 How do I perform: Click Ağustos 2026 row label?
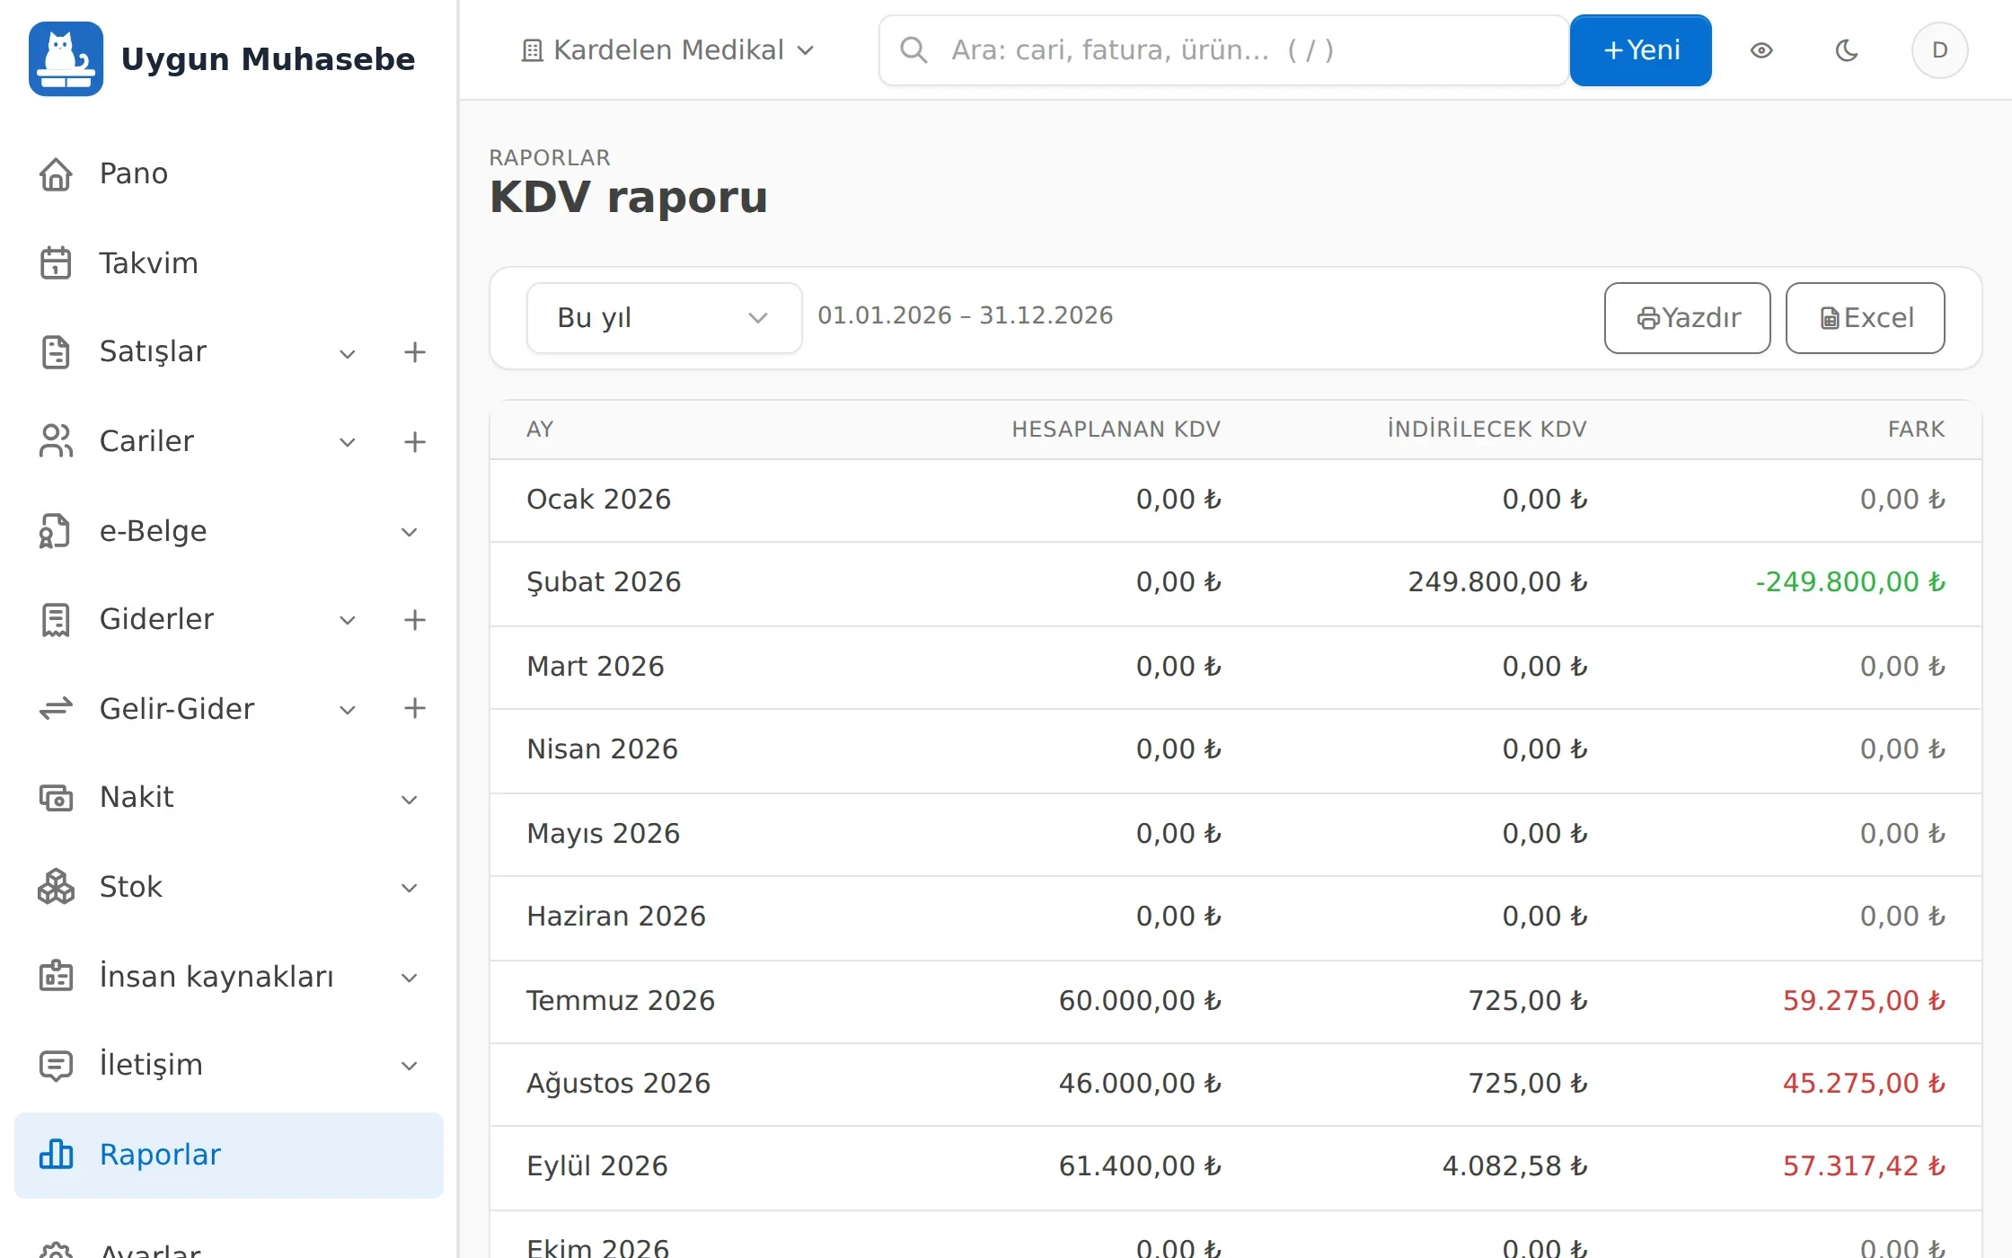(x=618, y=1084)
